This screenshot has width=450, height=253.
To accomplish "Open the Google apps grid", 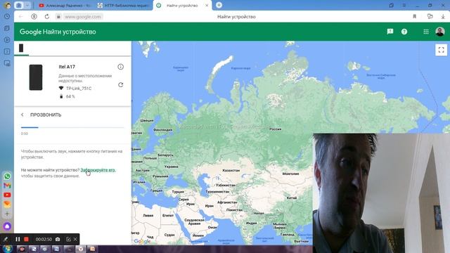I will [x=426, y=32].
